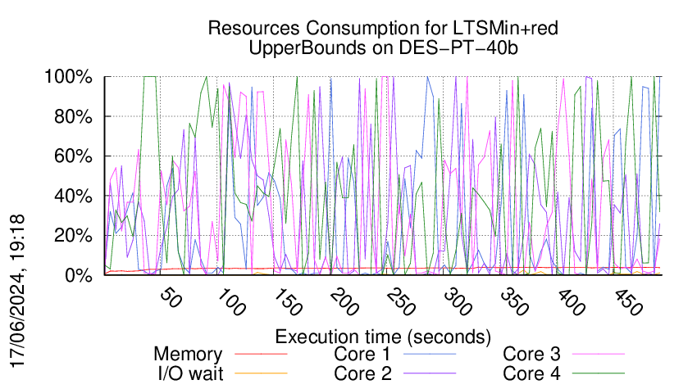Click the '450' x-axis tick label
Screen dimensions: 697x389
pyautogui.click(x=627, y=302)
